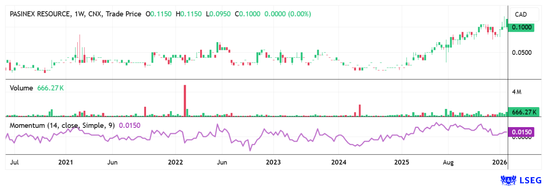Click the green 0.1000 price axis tag
547x186 pixels.
point(521,27)
